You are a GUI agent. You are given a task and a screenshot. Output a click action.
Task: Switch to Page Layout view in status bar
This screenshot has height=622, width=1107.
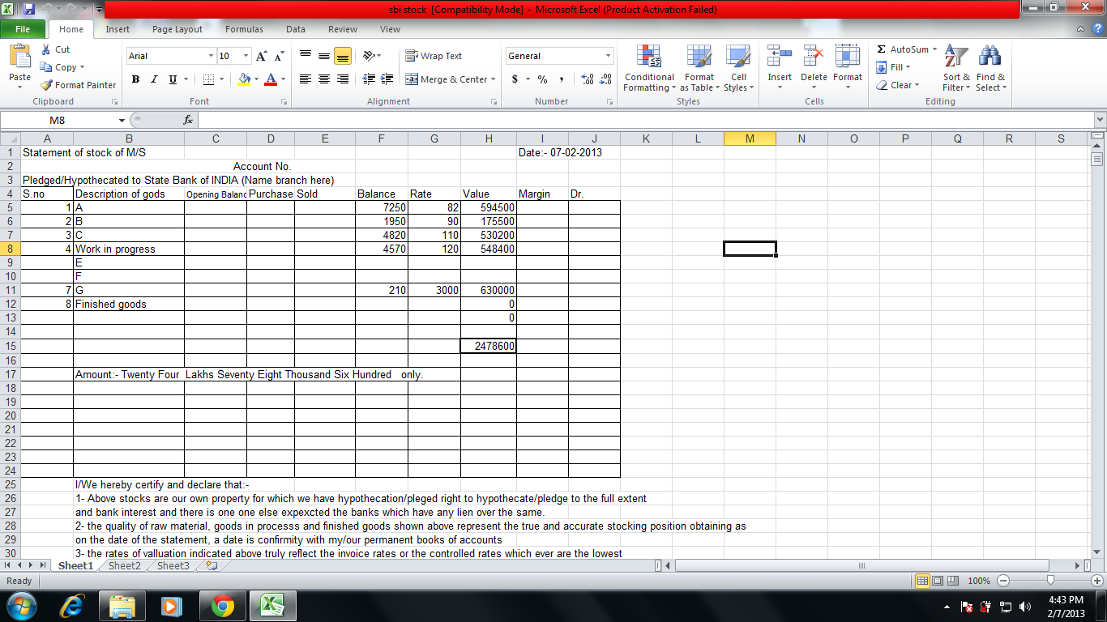(938, 581)
